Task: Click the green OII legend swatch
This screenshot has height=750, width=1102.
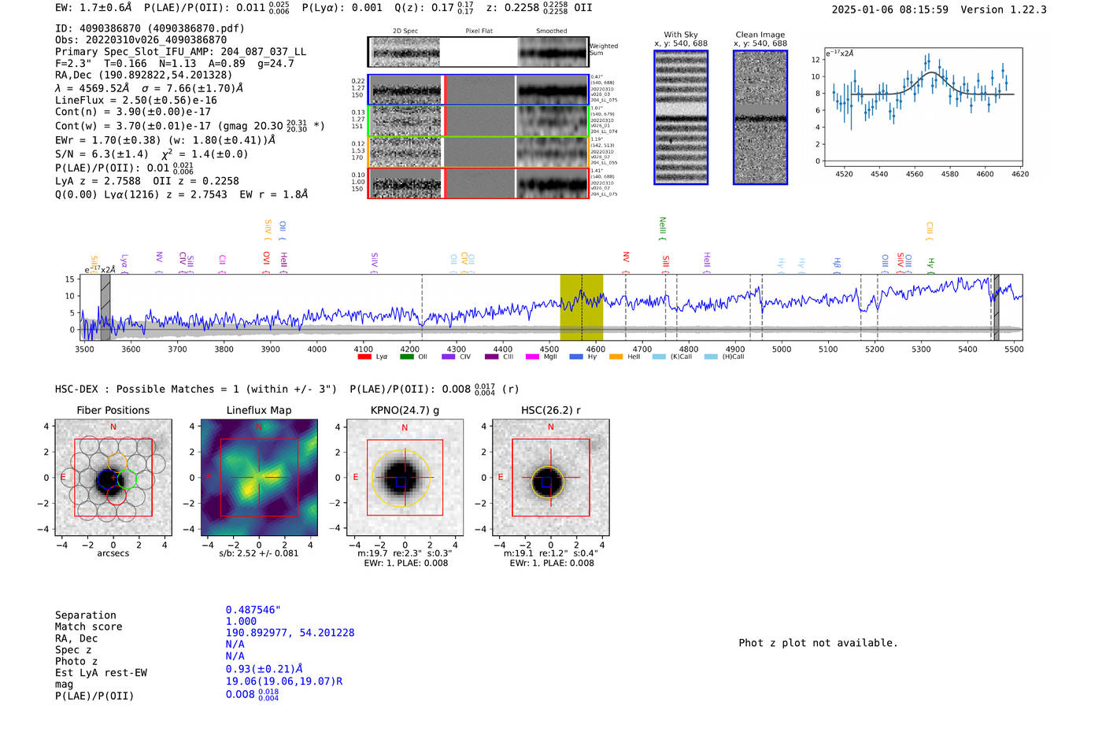Action: coord(406,357)
